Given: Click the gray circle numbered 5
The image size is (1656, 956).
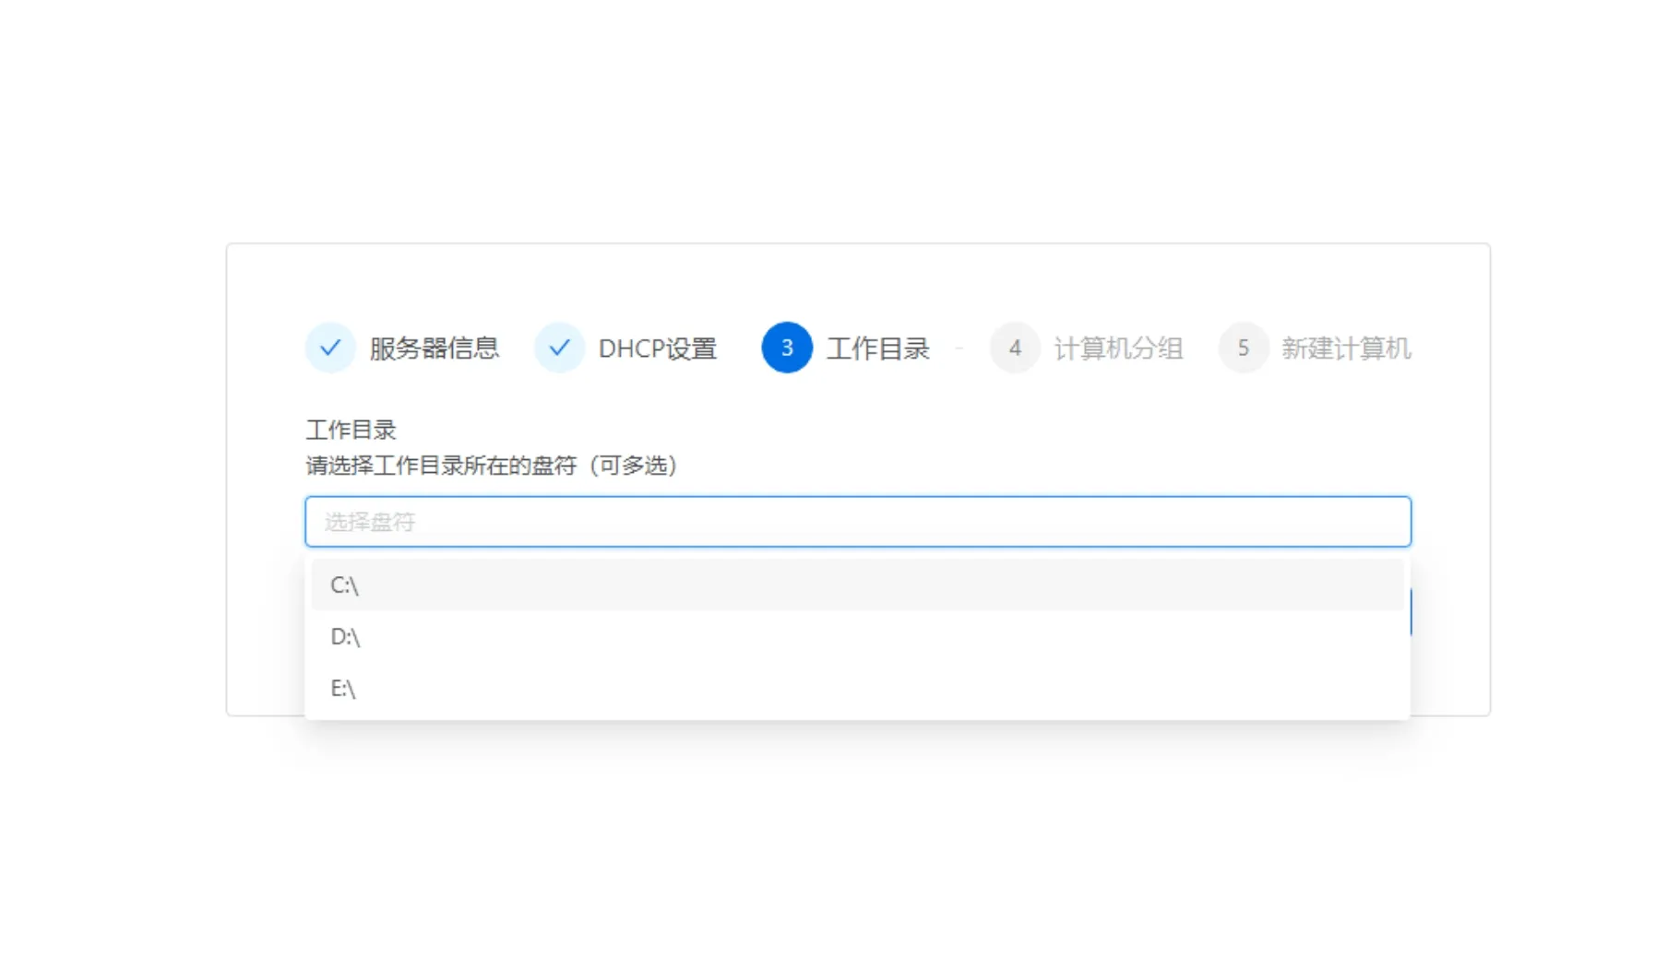Looking at the screenshot, I should tap(1243, 348).
